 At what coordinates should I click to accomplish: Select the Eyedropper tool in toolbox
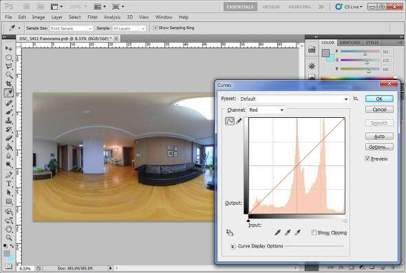[8, 93]
